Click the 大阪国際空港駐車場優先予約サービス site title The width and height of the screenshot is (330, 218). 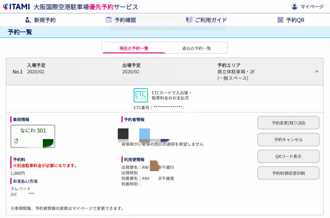[x=85, y=7]
